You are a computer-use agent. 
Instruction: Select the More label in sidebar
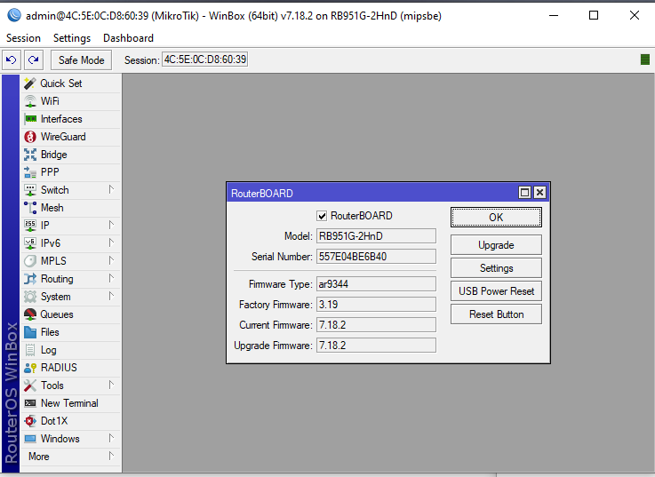tap(39, 457)
